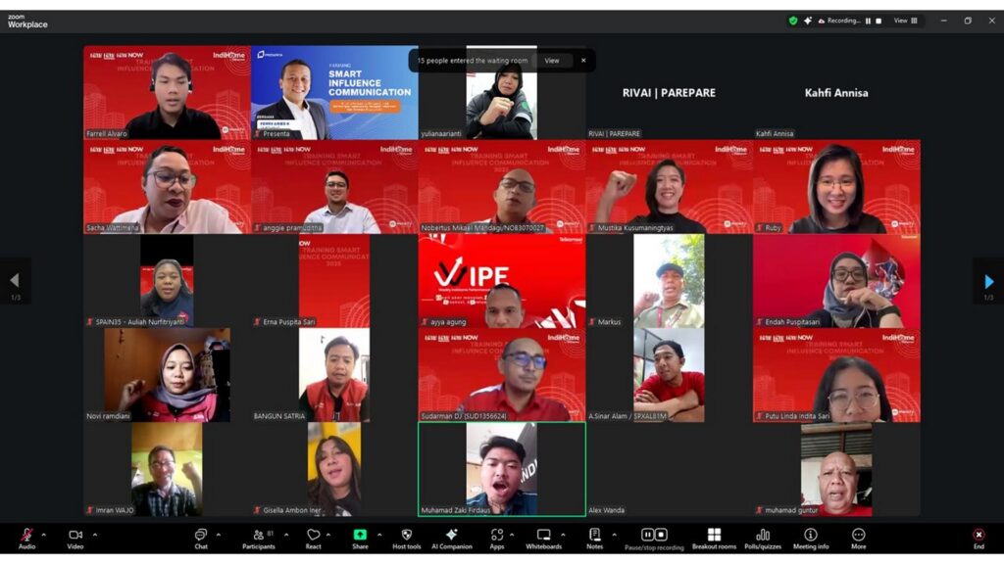Viewport: 1004px width, 564px height.
Task: Click the green encryption shield icon
Action: pos(793,21)
